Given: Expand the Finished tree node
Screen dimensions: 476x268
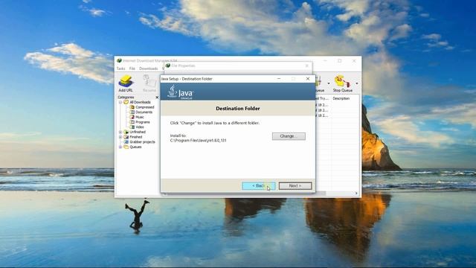Looking at the screenshot, I should click(x=120, y=137).
